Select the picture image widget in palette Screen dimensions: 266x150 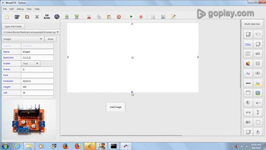tap(258, 93)
